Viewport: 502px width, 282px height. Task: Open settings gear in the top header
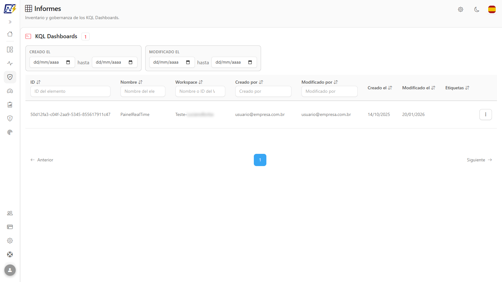tap(461, 9)
